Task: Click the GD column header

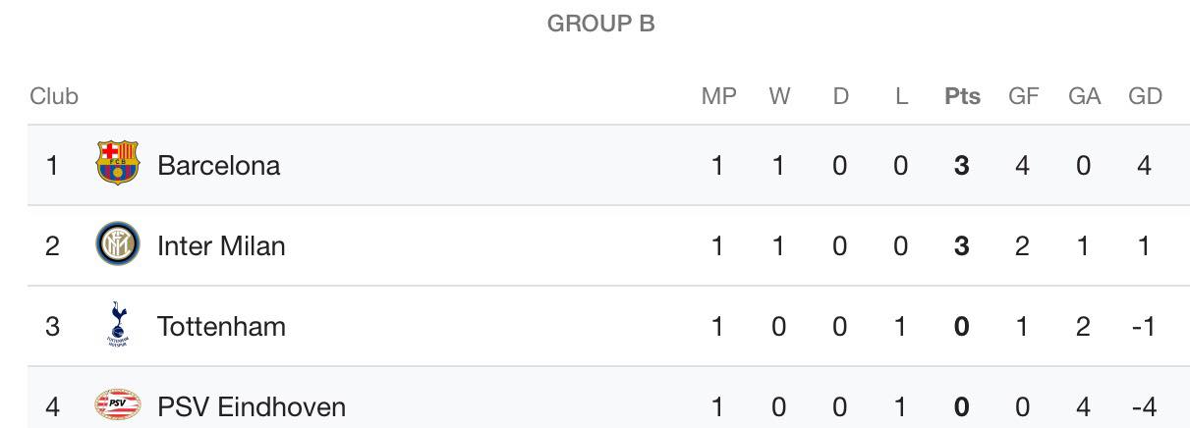Action: [1145, 96]
